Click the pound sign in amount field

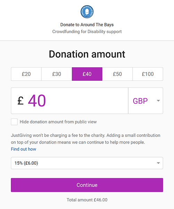(x=20, y=101)
